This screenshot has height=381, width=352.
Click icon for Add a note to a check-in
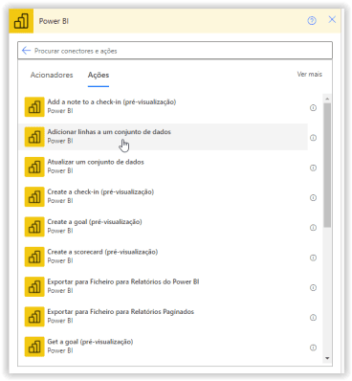pos(34,107)
